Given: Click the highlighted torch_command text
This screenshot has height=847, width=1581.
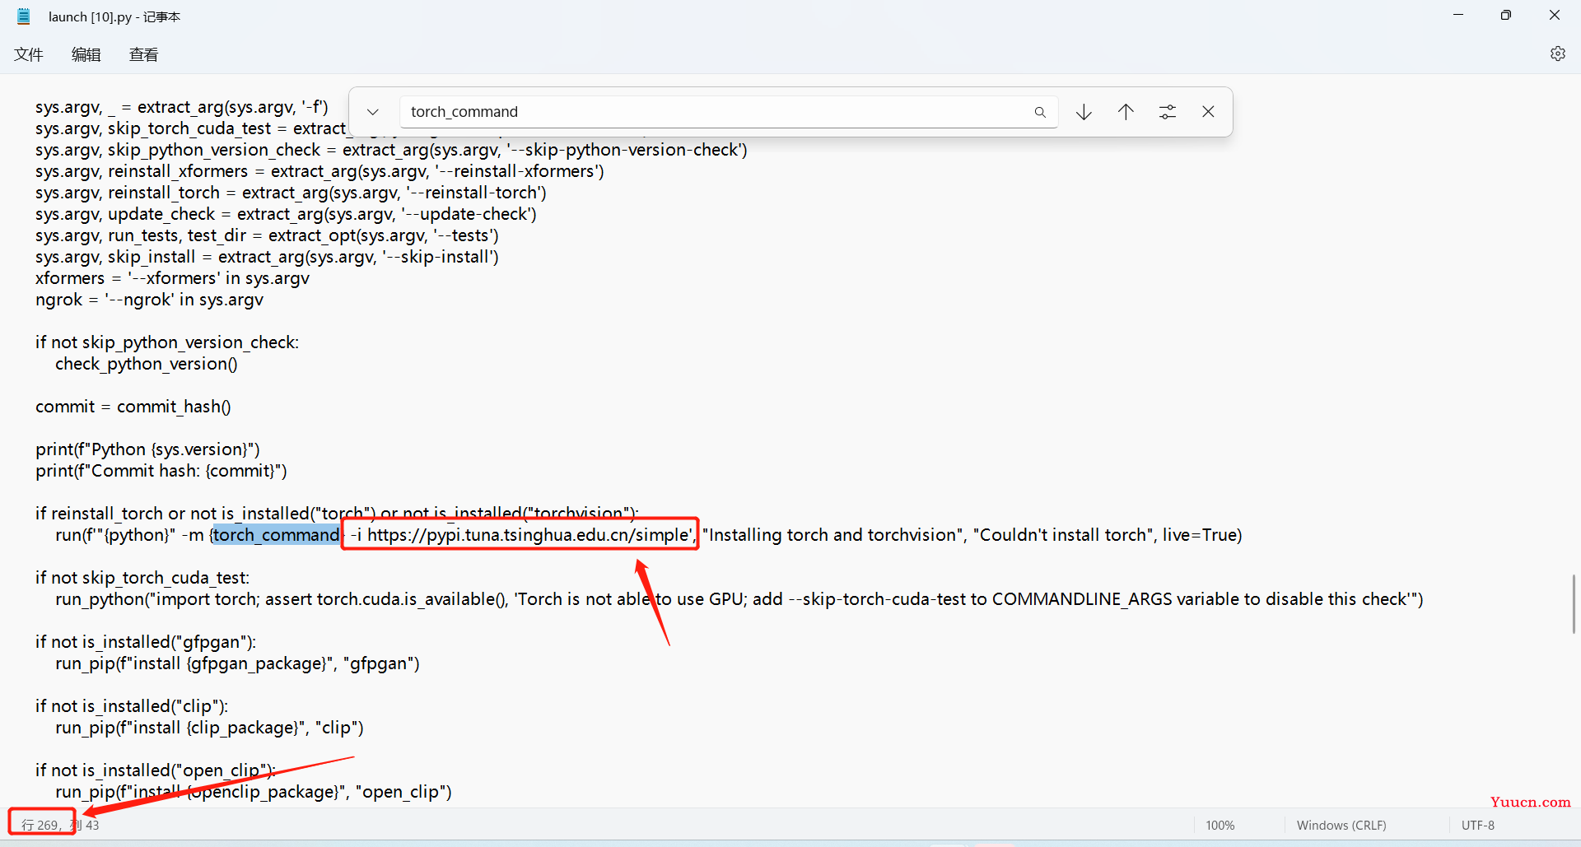Looking at the screenshot, I should [277, 535].
